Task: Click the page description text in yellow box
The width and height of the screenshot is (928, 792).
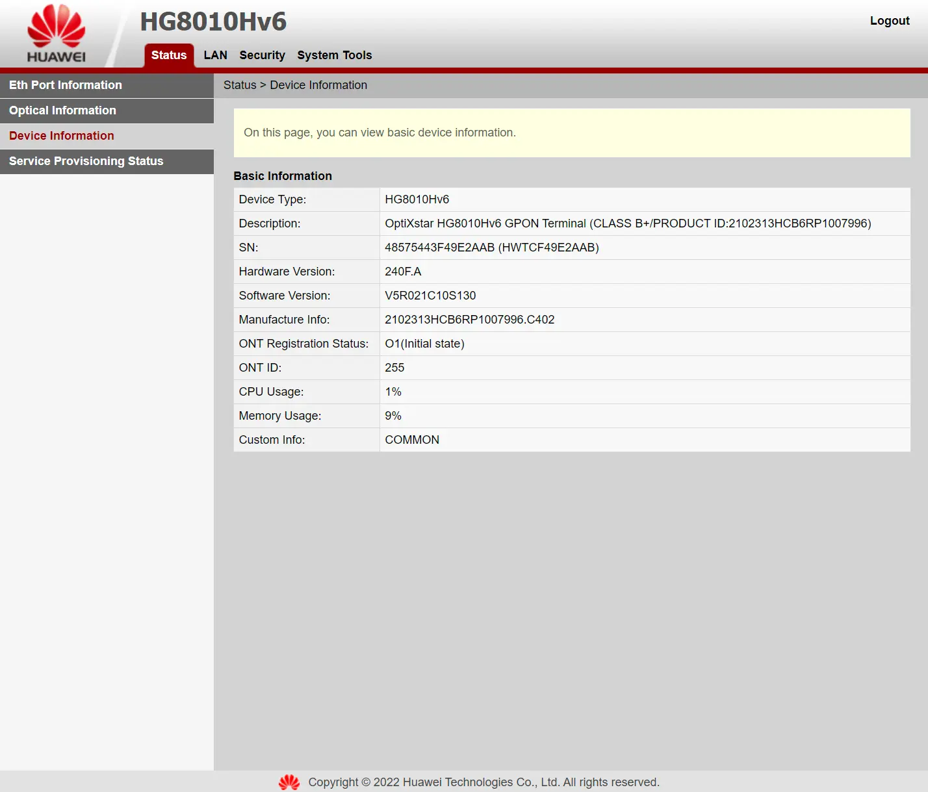Action: point(380,133)
